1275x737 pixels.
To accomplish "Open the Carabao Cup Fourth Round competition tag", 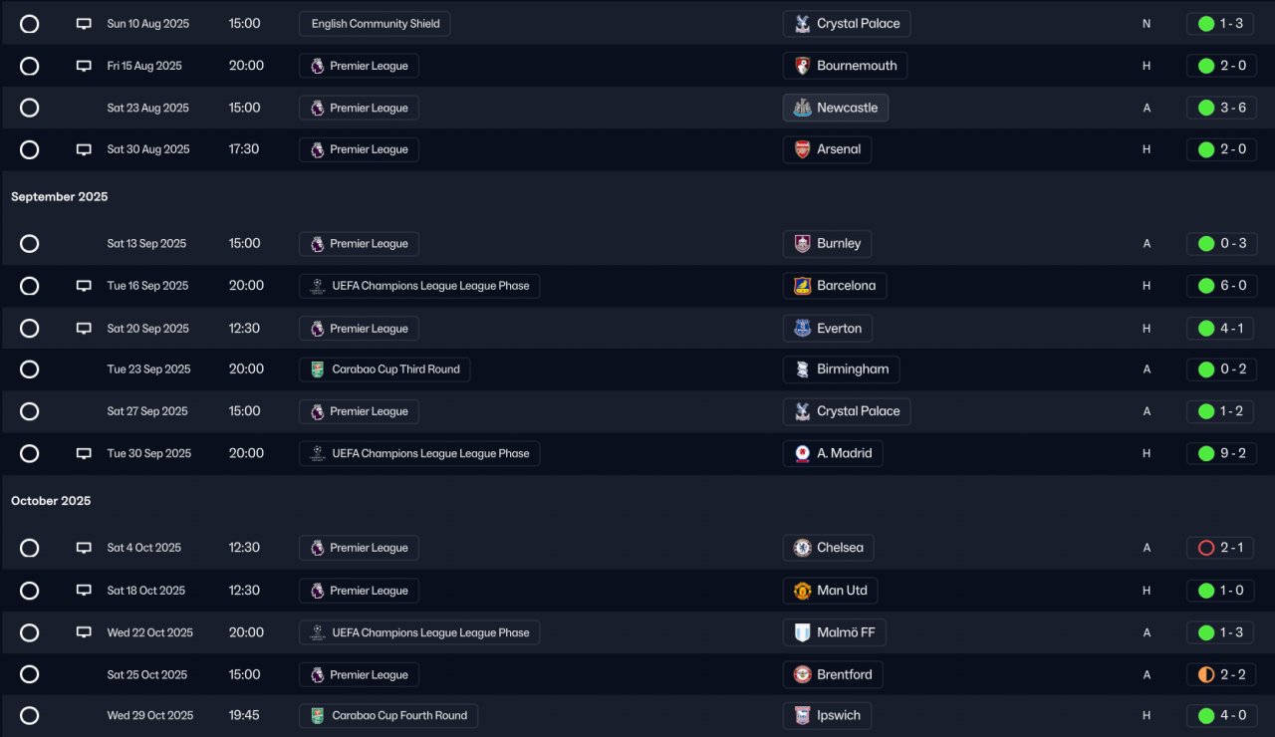I will pos(388,716).
